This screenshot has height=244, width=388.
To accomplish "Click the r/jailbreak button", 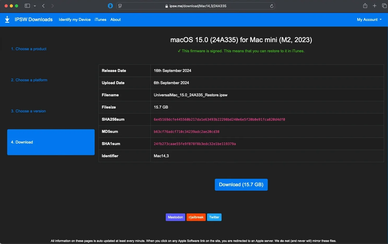I will coord(196,217).
